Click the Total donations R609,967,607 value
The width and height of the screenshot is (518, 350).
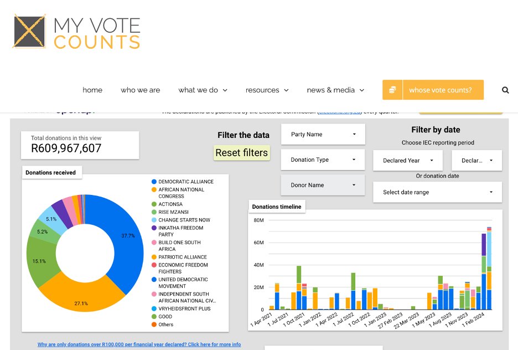pos(66,148)
